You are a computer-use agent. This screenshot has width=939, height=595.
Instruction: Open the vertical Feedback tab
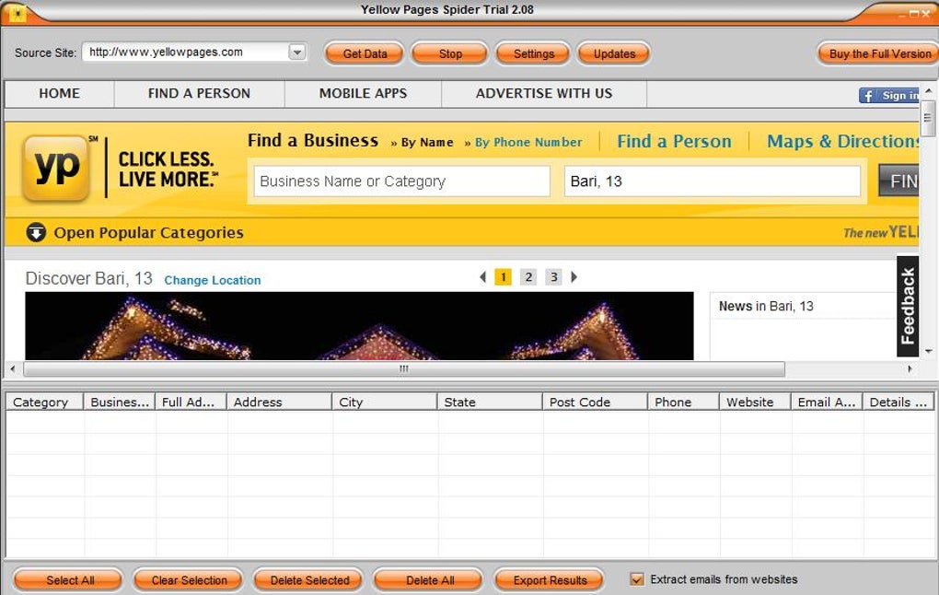coord(908,306)
